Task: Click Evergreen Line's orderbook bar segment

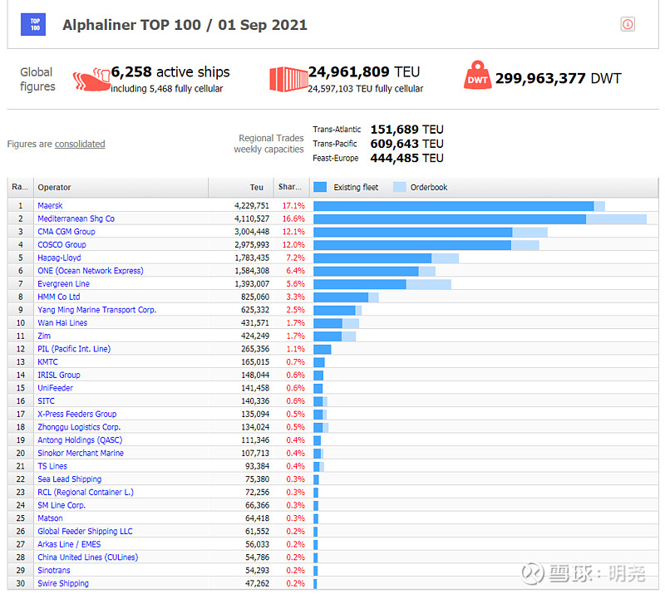Action: click(x=429, y=284)
